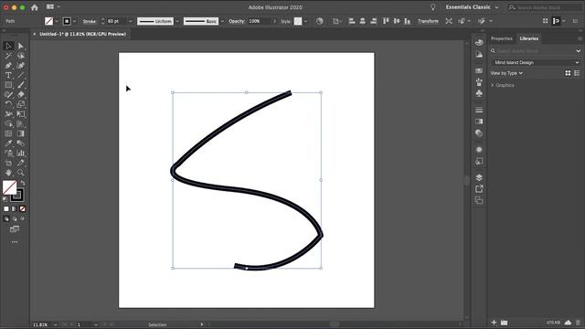Select the Perspective Grid tool
Screen dimensions: 585x329
(x=20, y=124)
